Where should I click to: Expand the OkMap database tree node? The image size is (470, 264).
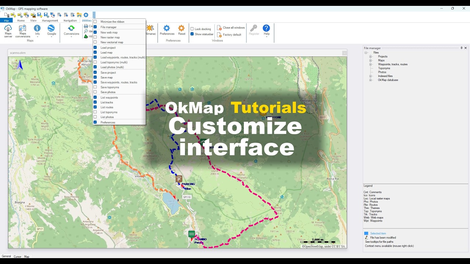[370, 80]
